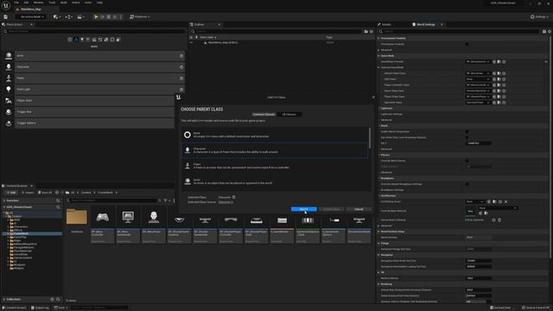This screenshot has height=311, width=553.
Task: Toggle Enable World Composition checkbox
Action: [467, 131]
